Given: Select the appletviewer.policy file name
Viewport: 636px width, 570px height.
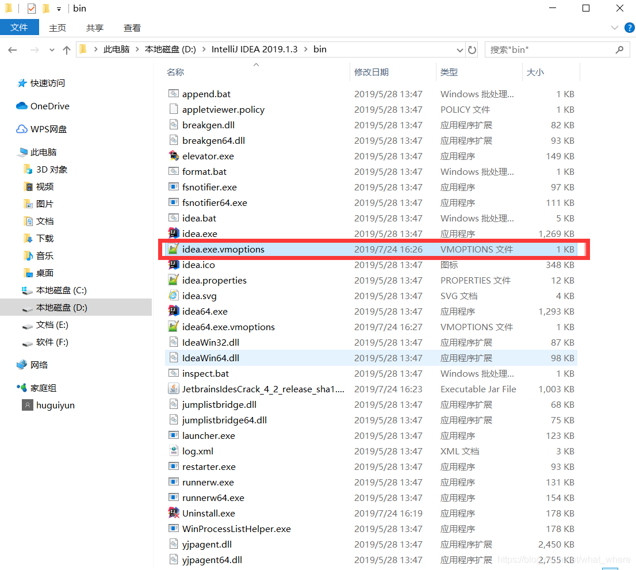Looking at the screenshot, I should 224,109.
